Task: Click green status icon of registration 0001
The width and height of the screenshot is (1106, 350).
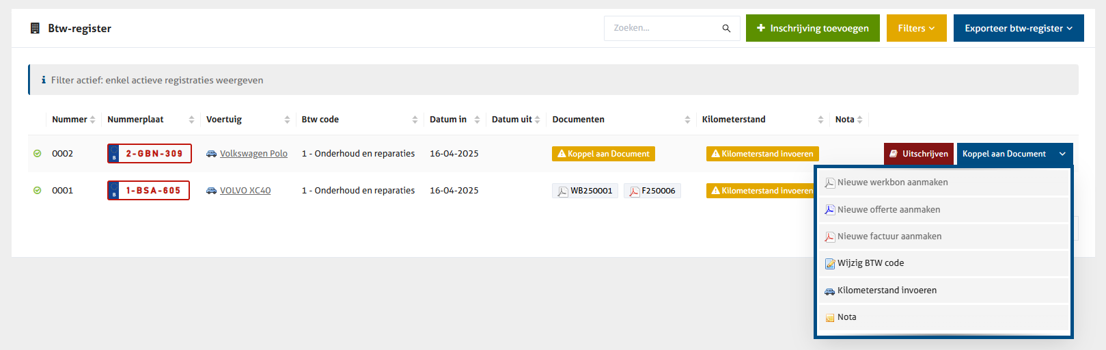Action: click(x=38, y=191)
